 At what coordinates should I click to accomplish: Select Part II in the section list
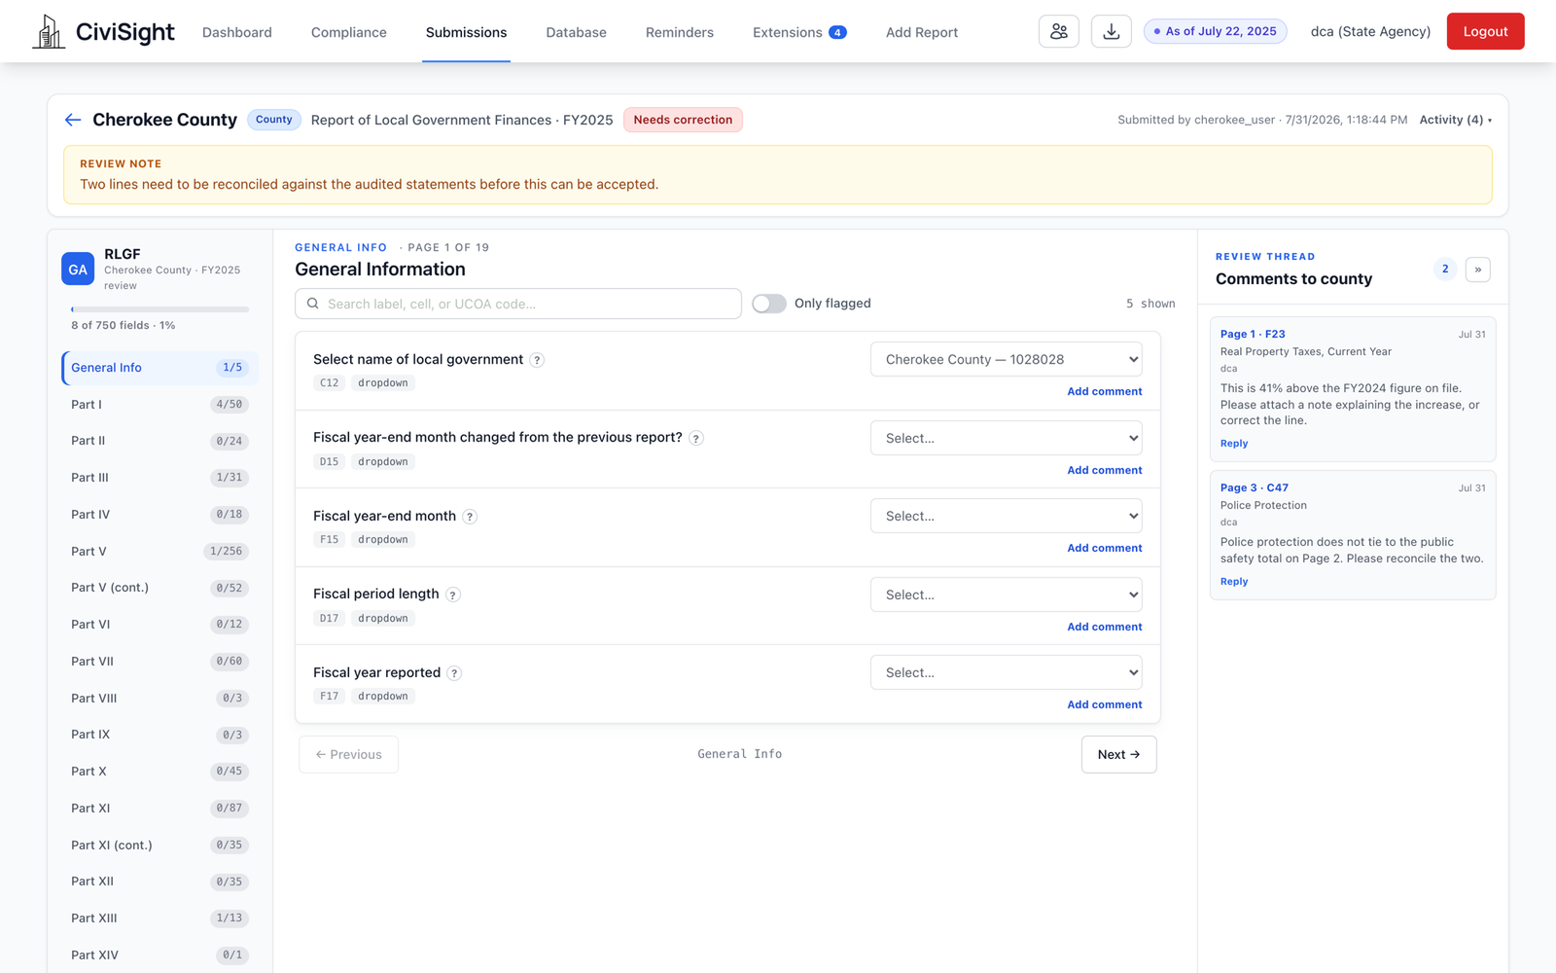pyautogui.click(x=159, y=441)
